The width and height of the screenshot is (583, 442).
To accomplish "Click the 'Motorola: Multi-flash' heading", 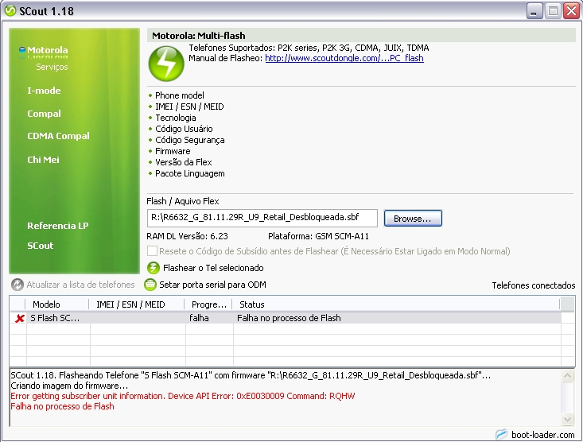I will (199, 36).
